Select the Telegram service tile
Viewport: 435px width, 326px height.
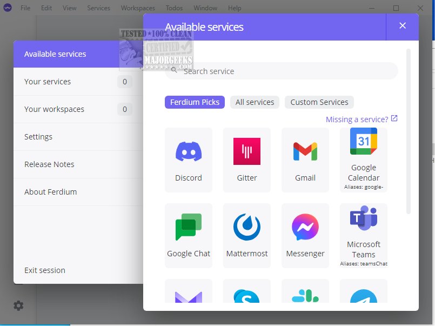click(364, 291)
